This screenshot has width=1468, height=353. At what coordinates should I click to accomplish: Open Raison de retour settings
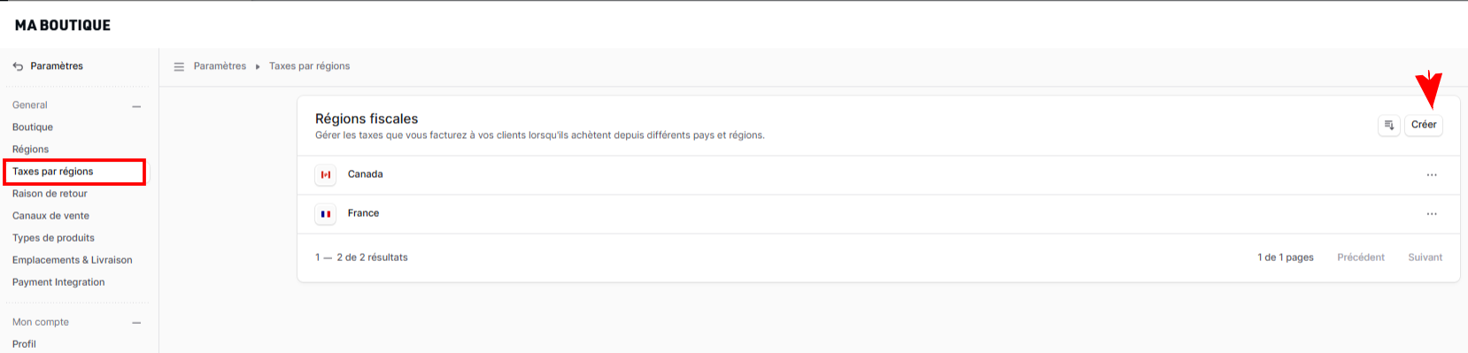point(50,194)
